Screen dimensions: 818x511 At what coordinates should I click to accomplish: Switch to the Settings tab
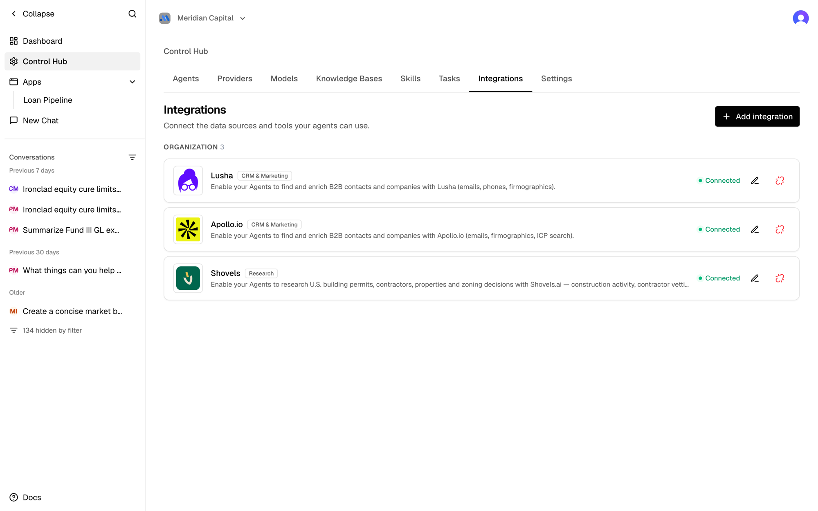click(x=556, y=78)
